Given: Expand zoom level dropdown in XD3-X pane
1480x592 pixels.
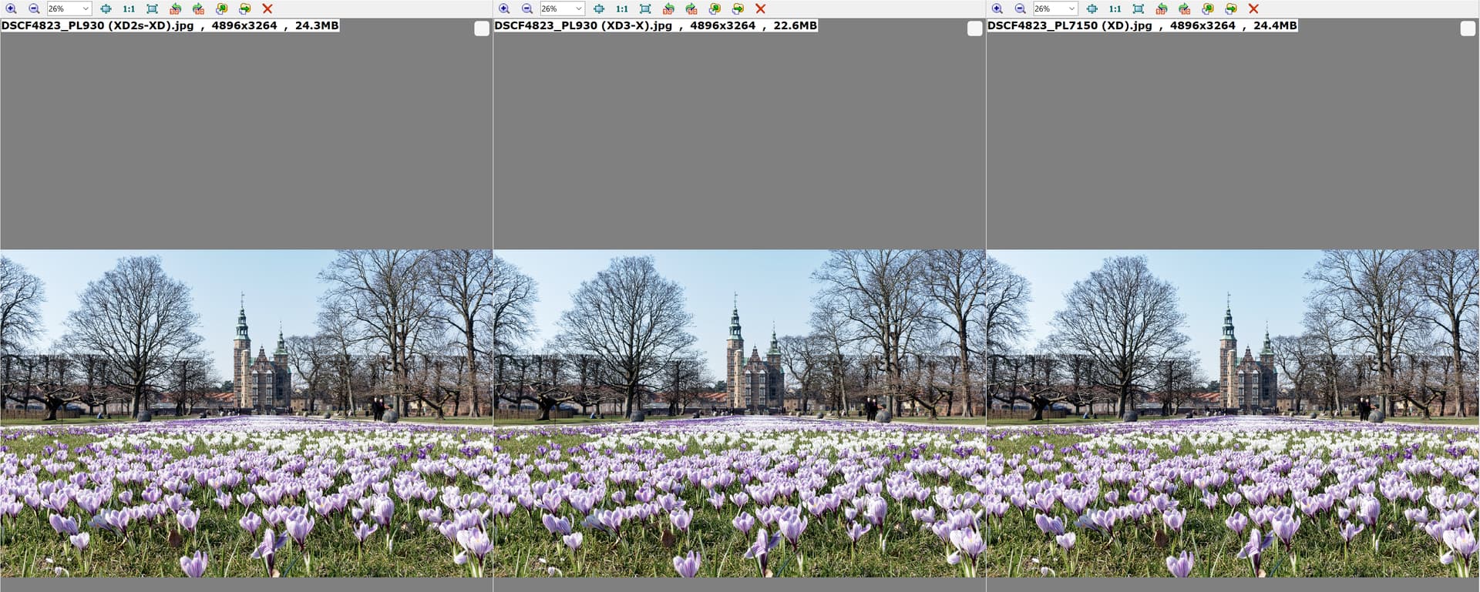Looking at the screenshot, I should click(x=578, y=8).
